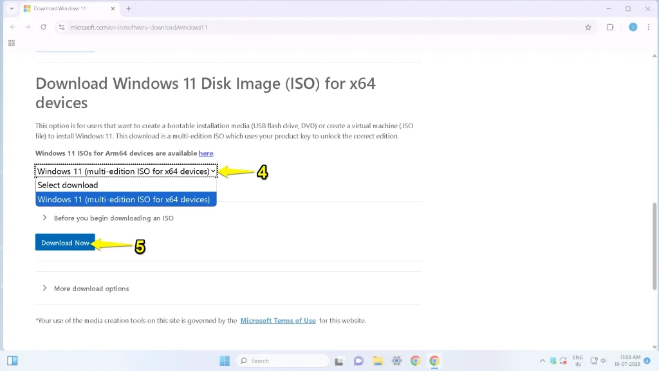
Task: Open the Windows Start menu
Action: pos(225,361)
